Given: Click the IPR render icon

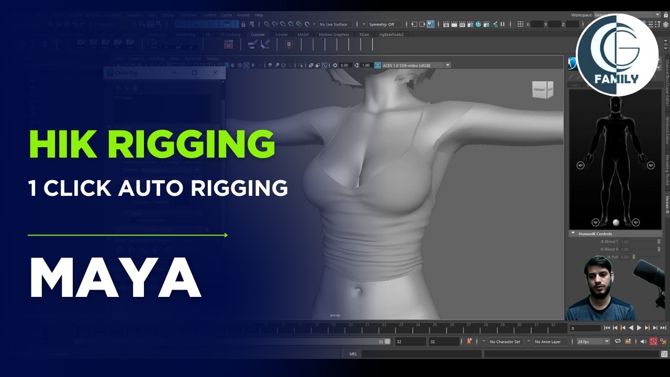Looking at the screenshot, I should pyautogui.click(x=463, y=24).
